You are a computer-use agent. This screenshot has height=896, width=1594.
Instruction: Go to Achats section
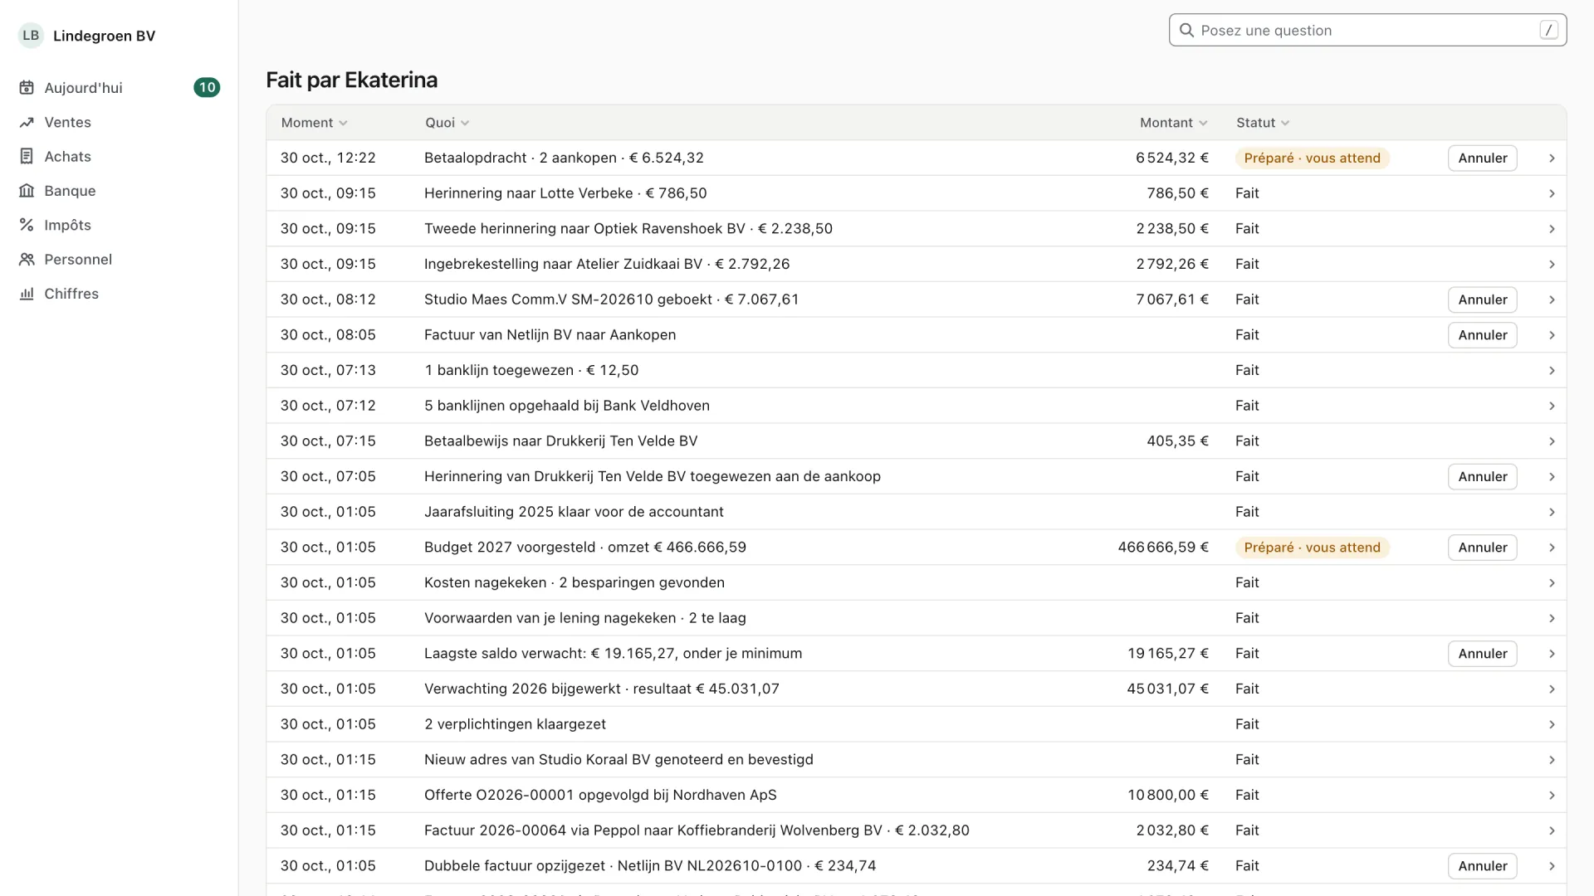119,156
